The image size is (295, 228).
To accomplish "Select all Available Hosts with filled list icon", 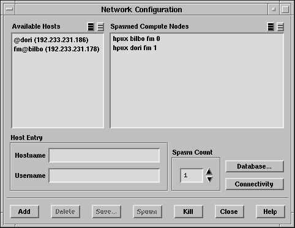I will [x=91, y=27].
